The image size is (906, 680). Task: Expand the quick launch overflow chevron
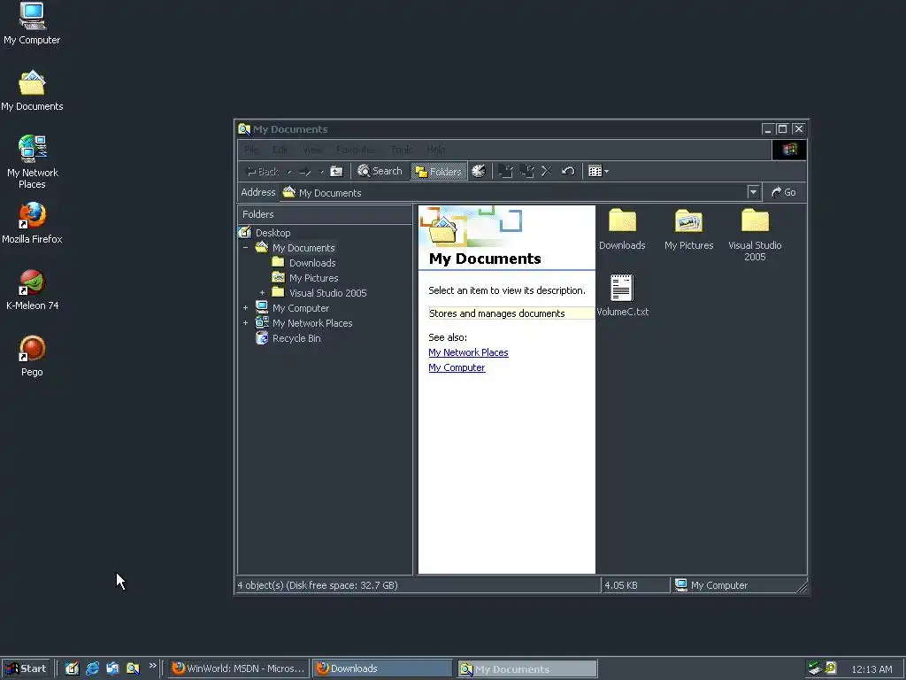(152, 666)
